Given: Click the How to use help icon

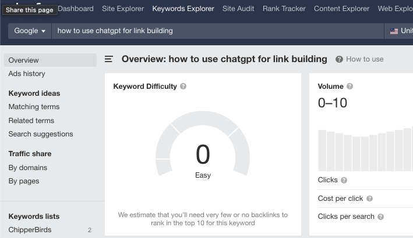Looking at the screenshot, I should tap(339, 59).
